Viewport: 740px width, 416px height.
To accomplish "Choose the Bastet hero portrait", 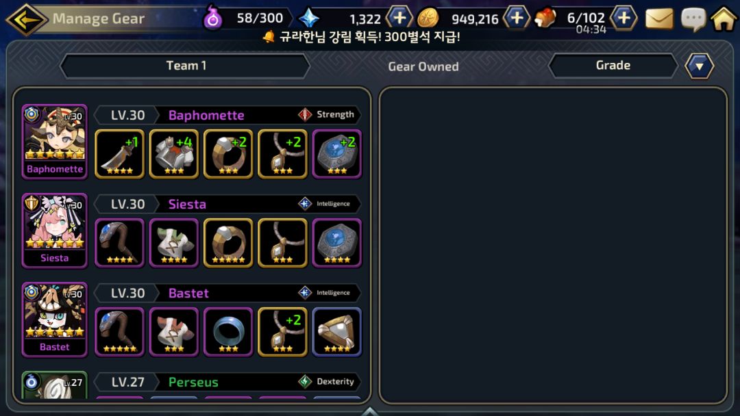I will tap(55, 320).
